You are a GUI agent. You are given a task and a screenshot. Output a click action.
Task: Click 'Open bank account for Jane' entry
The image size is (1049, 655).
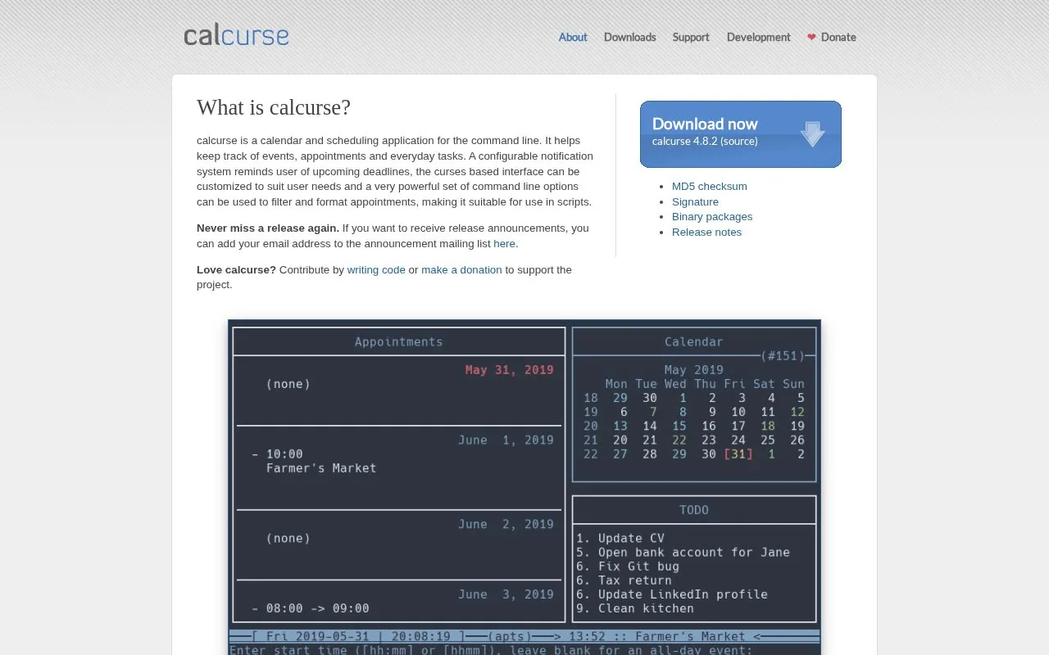pos(694,552)
